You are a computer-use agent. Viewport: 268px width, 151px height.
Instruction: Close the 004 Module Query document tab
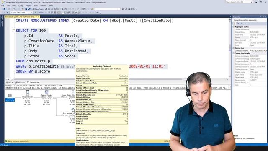[39, 17]
